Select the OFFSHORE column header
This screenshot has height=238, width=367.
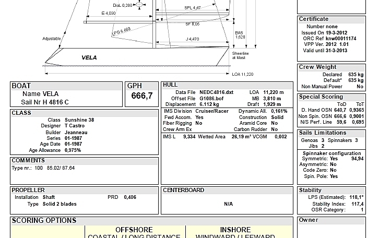tap(134, 230)
